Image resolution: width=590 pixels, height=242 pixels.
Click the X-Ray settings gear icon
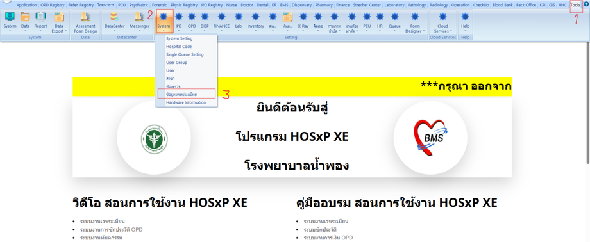click(x=303, y=17)
